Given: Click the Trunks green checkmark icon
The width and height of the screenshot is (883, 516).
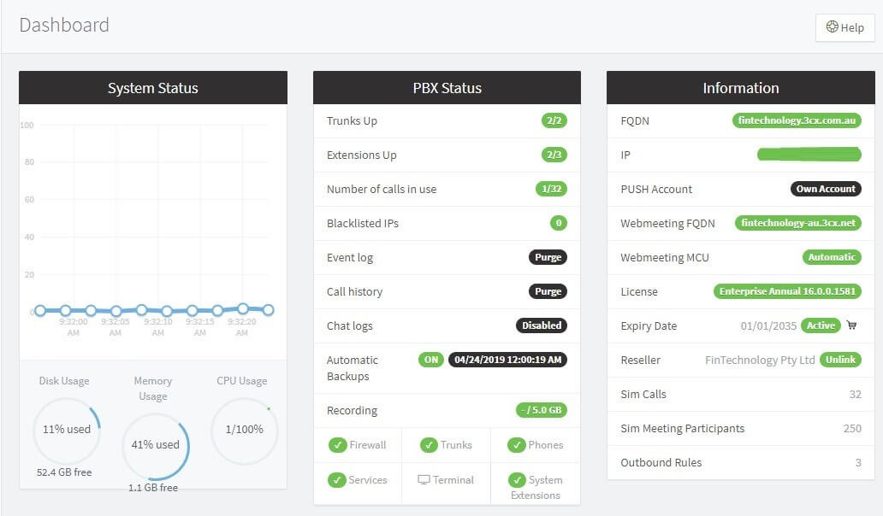Looking at the screenshot, I should click(429, 445).
